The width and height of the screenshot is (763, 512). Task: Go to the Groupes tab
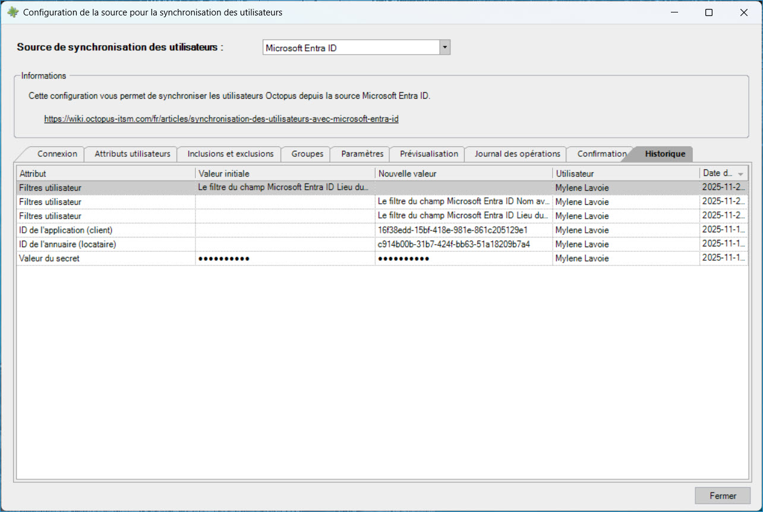click(x=307, y=154)
